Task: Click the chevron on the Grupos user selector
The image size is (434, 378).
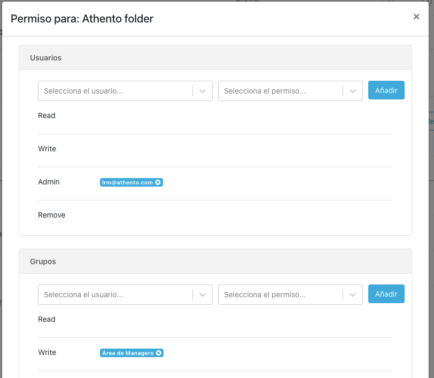Action: coord(203,294)
